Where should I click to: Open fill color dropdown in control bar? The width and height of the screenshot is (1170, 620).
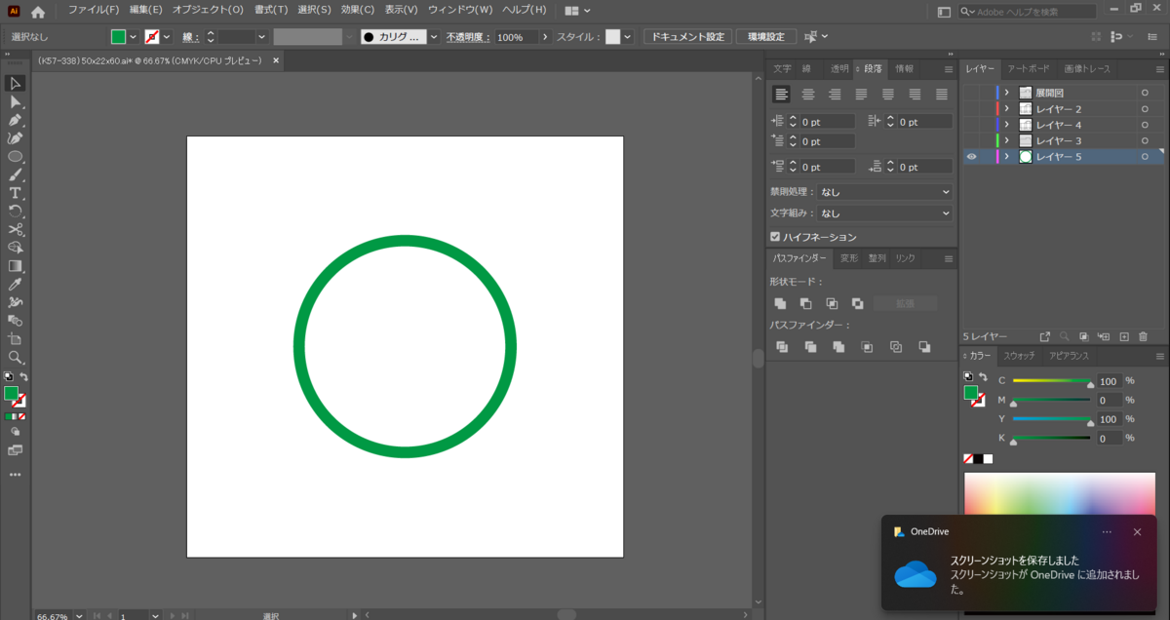coord(133,37)
